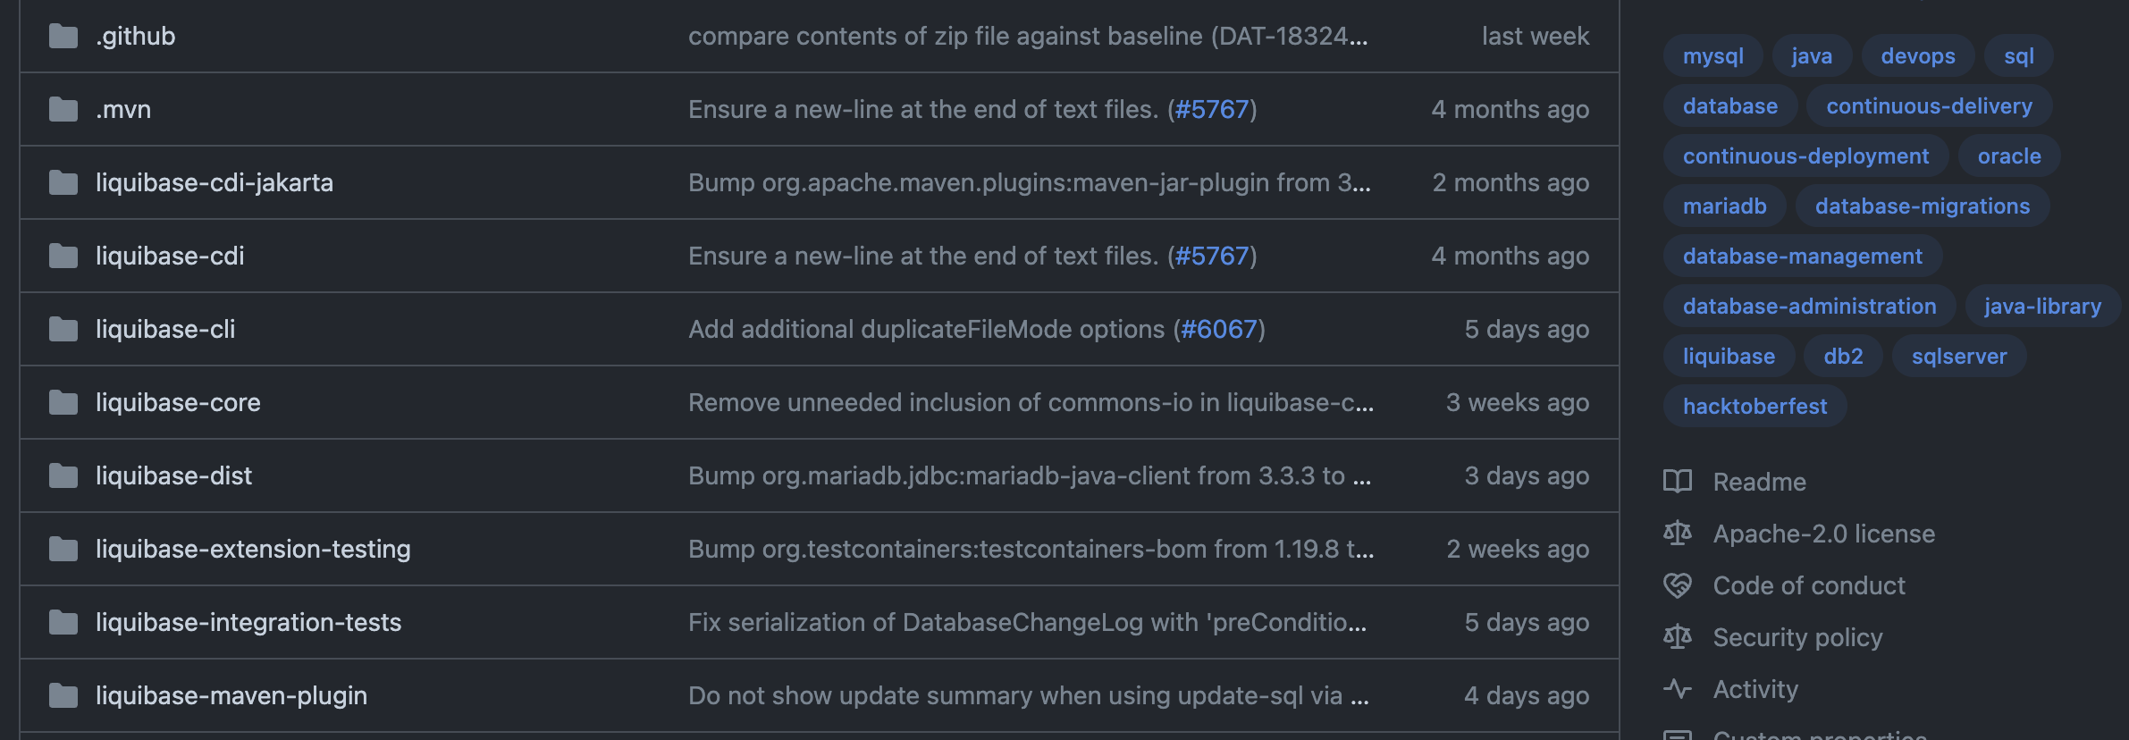Open the Apache-2.0 license link

click(1824, 534)
